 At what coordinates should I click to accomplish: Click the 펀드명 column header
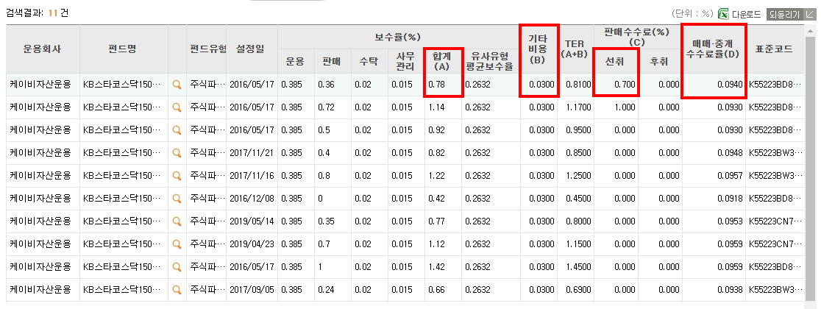click(124, 49)
